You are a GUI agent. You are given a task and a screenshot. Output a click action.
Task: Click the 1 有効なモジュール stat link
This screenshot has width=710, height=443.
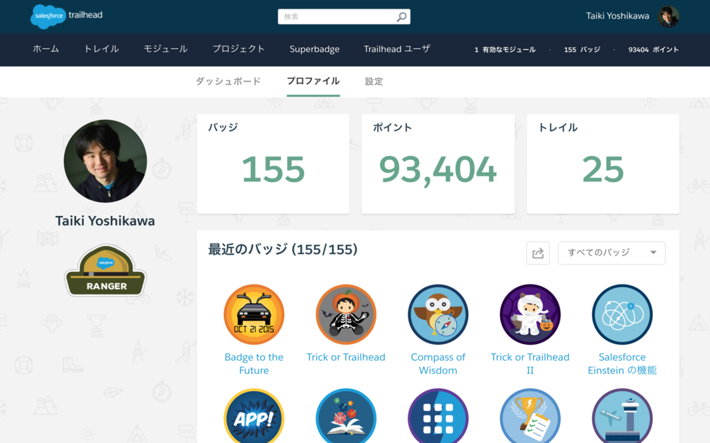(x=505, y=50)
